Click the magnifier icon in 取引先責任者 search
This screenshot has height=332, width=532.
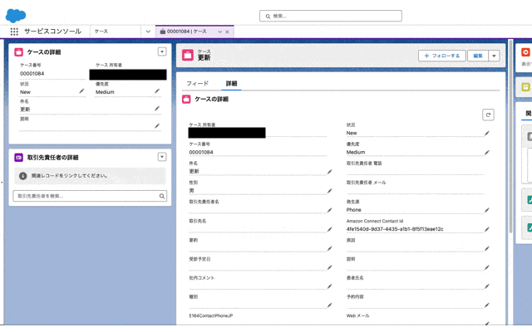[162, 196]
